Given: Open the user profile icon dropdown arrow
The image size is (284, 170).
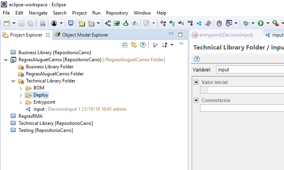Looking at the screenshot, I should [61, 23].
